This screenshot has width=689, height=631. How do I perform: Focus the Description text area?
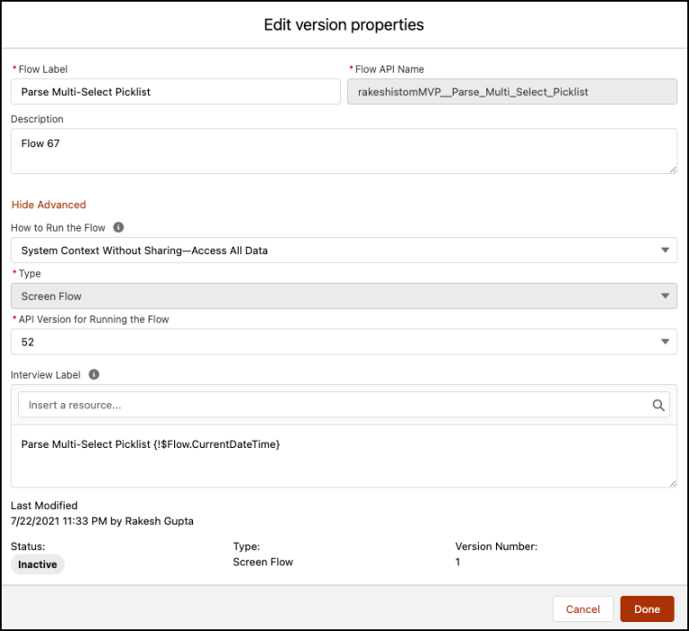coord(344,152)
